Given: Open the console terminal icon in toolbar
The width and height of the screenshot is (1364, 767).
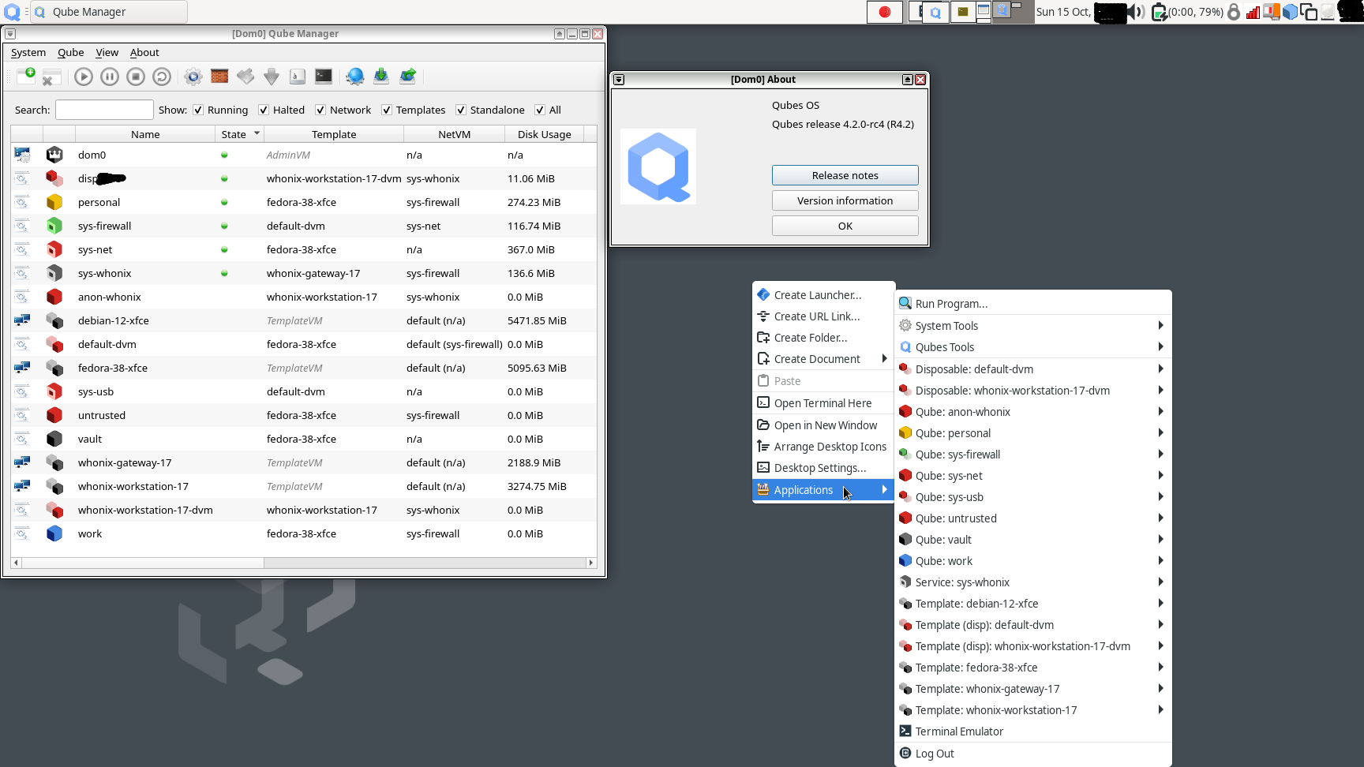Looking at the screenshot, I should coord(324,77).
